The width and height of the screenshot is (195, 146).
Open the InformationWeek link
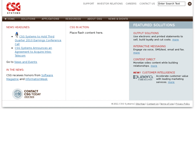click(x=36, y=79)
